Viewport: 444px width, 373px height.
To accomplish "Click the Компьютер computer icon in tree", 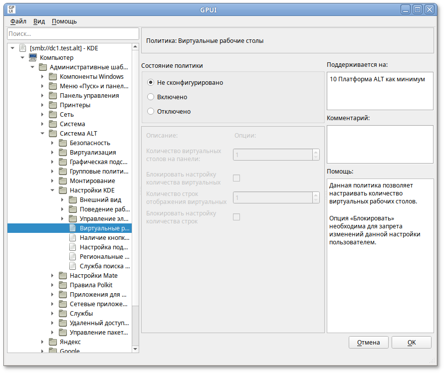I will (33, 58).
